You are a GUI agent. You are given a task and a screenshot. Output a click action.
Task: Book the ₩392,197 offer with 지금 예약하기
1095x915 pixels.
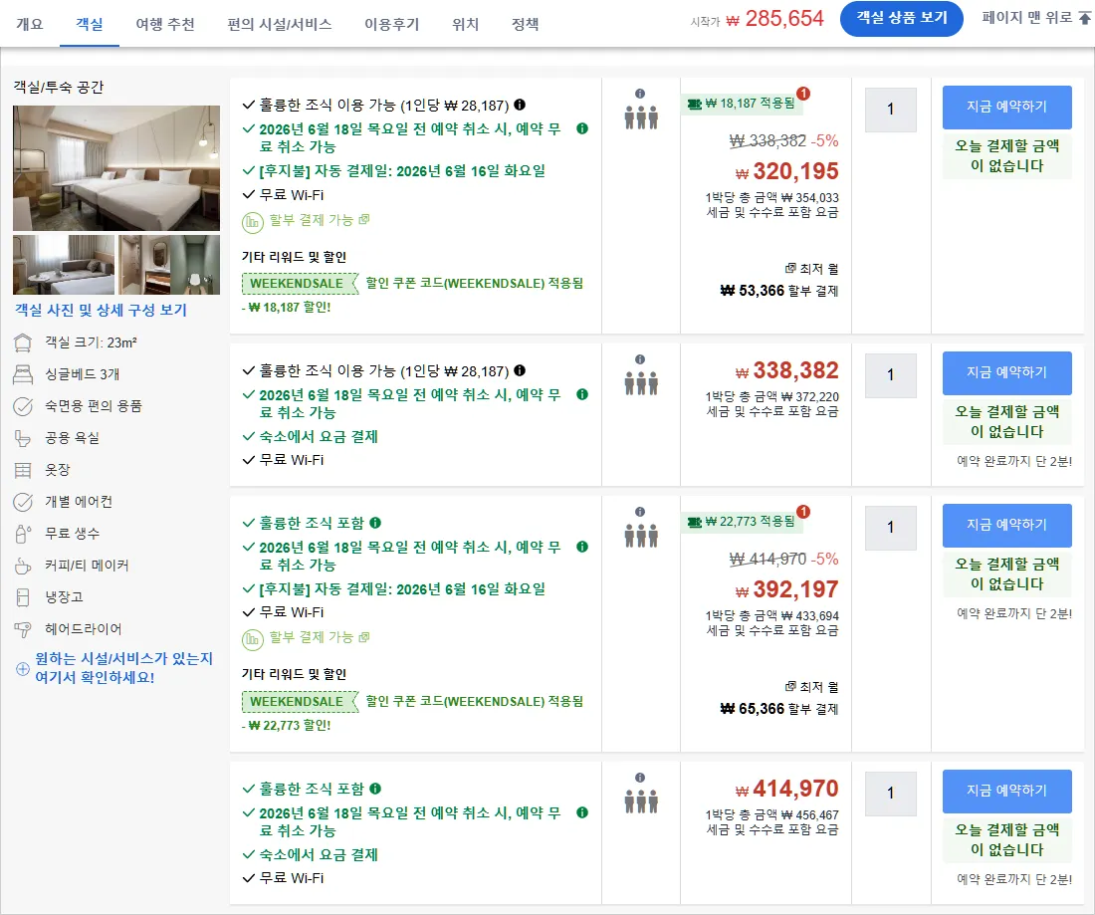[1007, 526]
